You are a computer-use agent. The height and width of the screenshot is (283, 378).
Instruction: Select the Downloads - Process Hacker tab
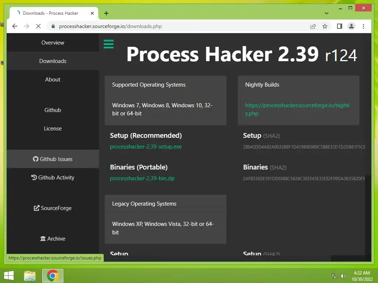[54, 13]
